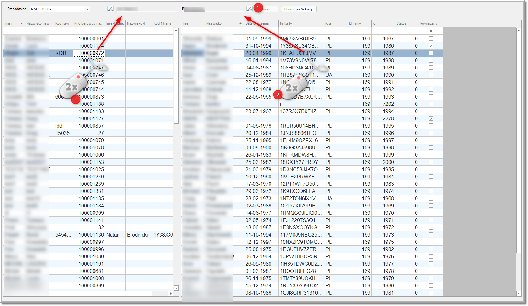
Task: Click the Brodnicki cell in left grid
Action: [x=139, y=235]
